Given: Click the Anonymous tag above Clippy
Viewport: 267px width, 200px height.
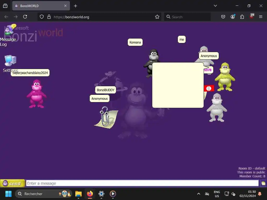Looking at the screenshot, I should click(100, 99).
